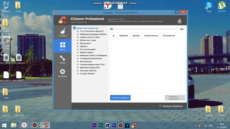This screenshot has height=129, width=230.
Task: Click the Целостность реестра heading
Action: [87, 28]
